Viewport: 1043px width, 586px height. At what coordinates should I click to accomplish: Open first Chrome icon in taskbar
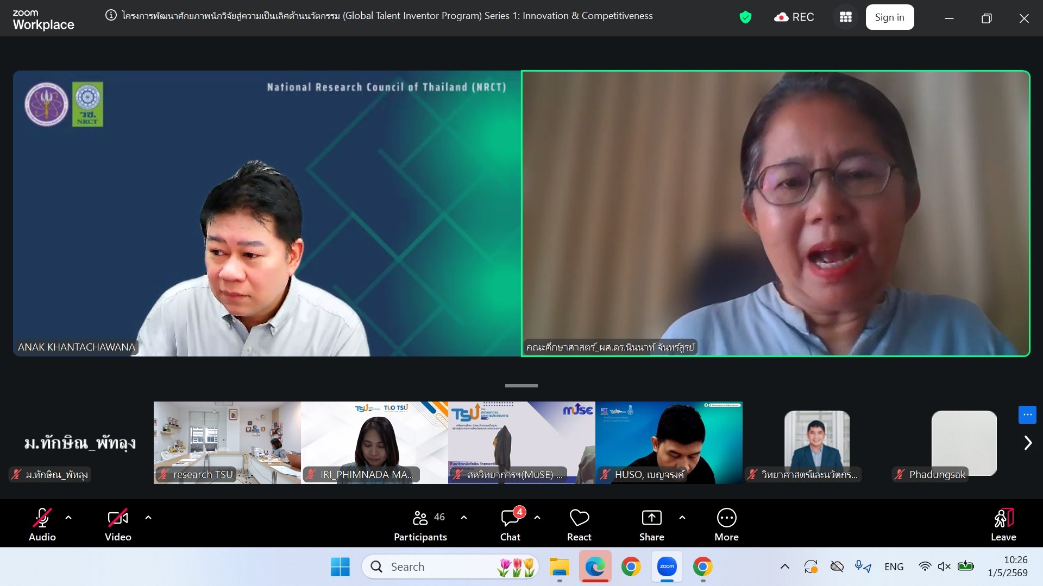pos(631,567)
